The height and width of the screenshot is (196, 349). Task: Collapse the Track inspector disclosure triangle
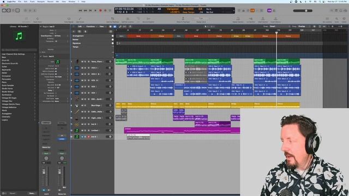(x=40, y=57)
